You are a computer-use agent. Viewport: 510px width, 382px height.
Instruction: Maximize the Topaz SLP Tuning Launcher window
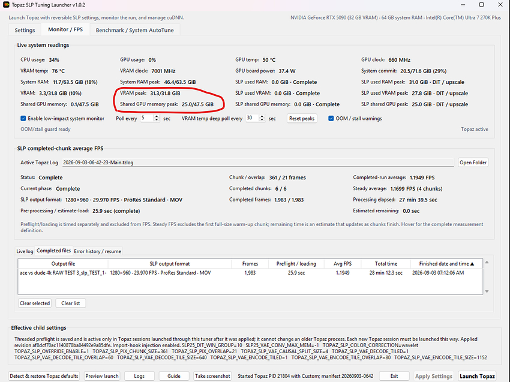click(481, 5)
